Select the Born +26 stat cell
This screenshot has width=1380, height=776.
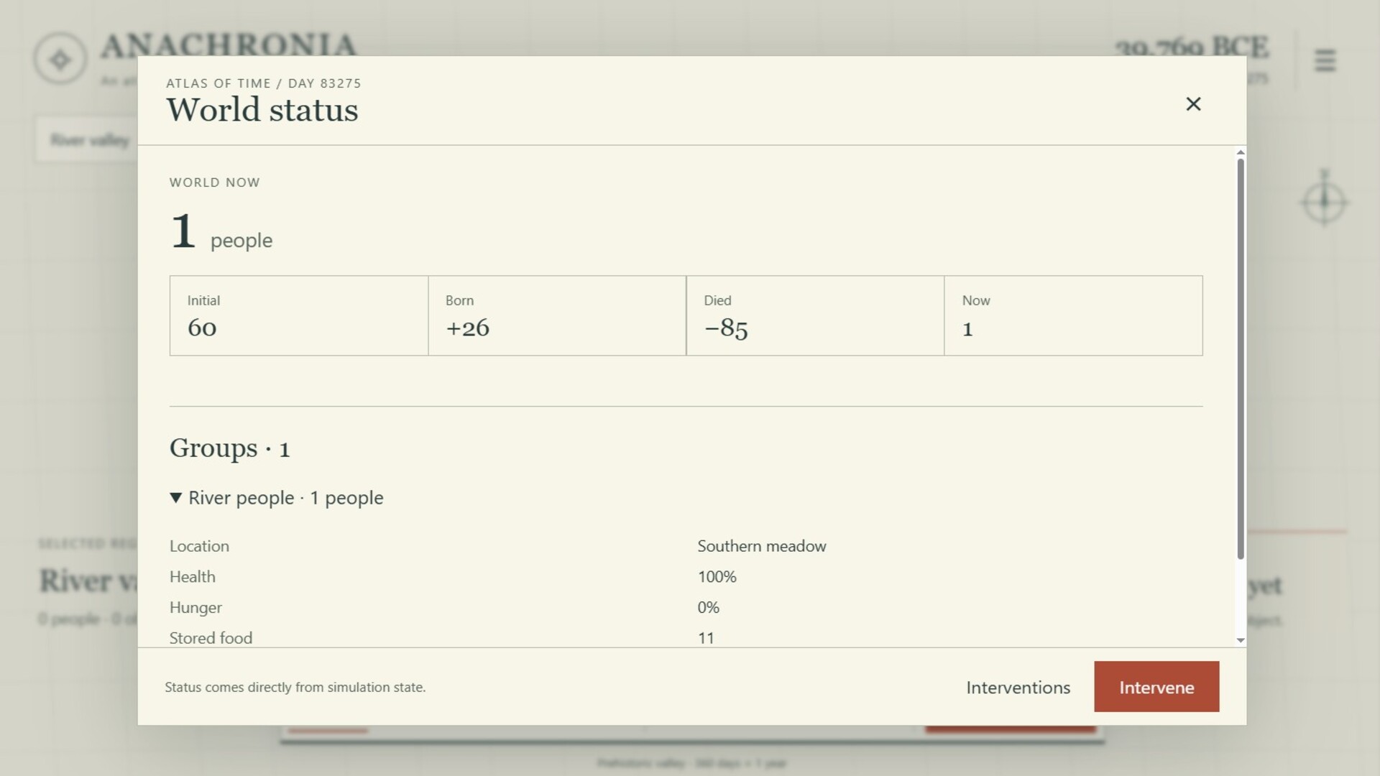pyautogui.click(x=557, y=315)
